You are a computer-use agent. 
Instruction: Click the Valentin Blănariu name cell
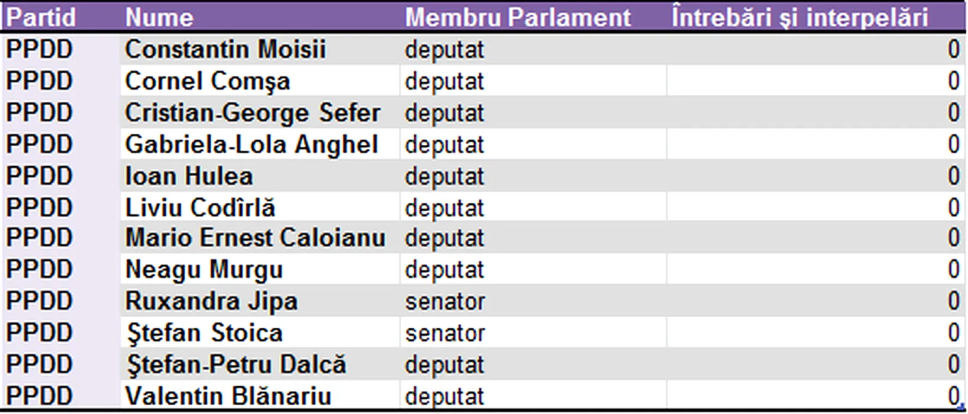pyautogui.click(x=228, y=396)
